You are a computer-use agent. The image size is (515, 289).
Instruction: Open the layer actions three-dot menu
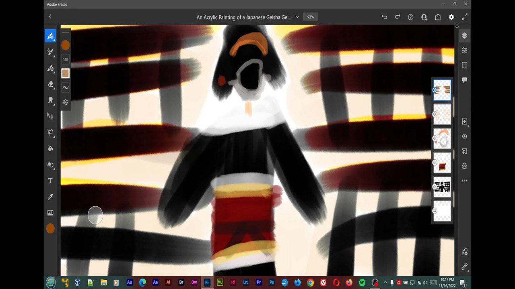click(464, 181)
